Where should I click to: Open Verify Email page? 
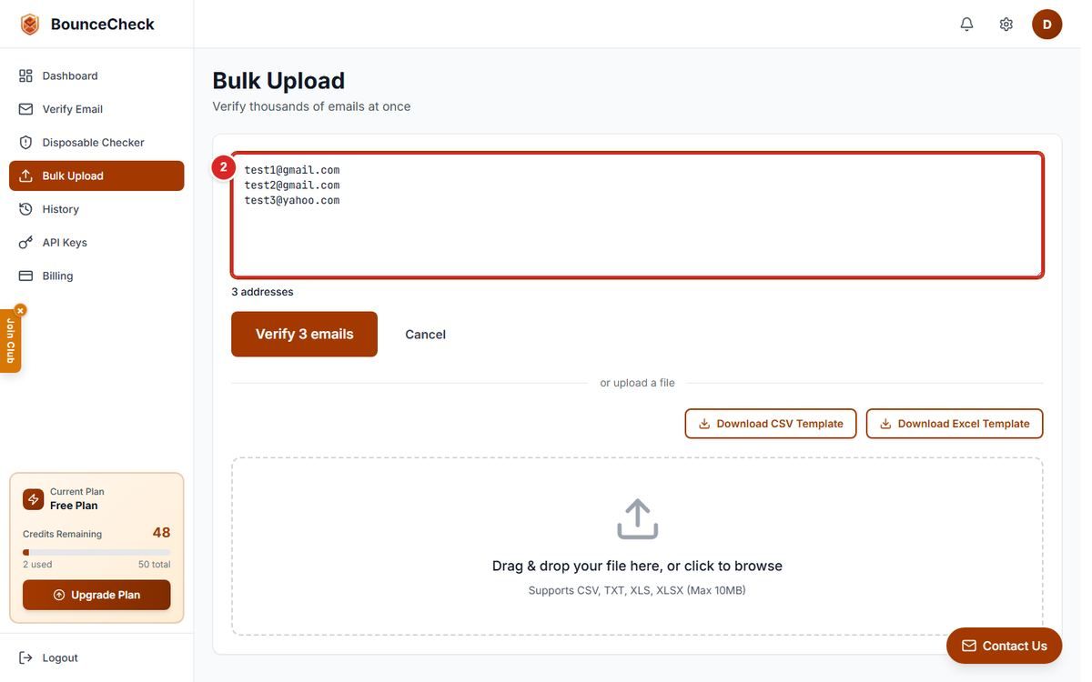(x=96, y=109)
